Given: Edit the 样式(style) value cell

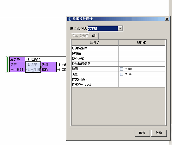Looking at the screenshot, I should [x=142, y=80].
